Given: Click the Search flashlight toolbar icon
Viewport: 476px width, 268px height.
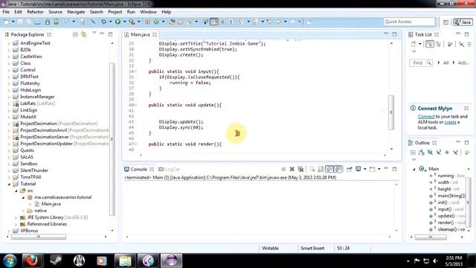Looking at the screenshot, I should [x=190, y=22].
